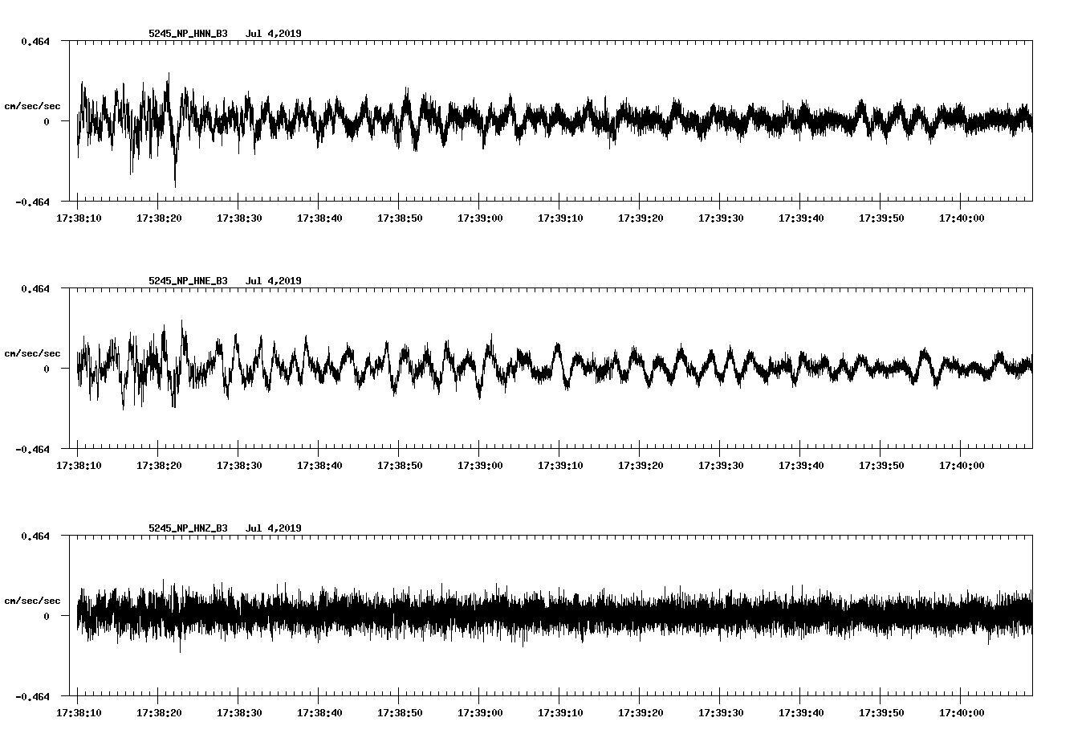1090x742 pixels.
Task: Click the cm/sec/sec unit label on HNN plot
Action: (x=32, y=106)
